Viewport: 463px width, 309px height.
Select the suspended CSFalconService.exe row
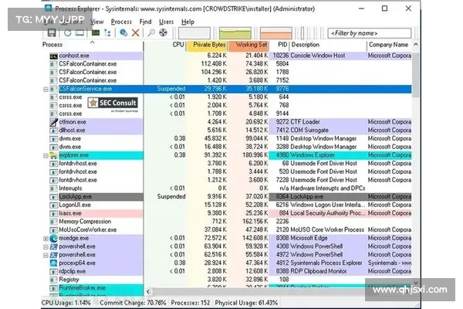(227, 89)
